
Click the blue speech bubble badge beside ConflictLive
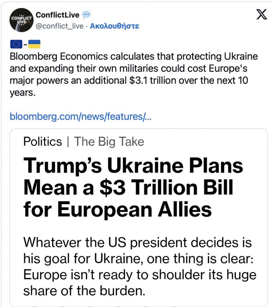coord(87,15)
